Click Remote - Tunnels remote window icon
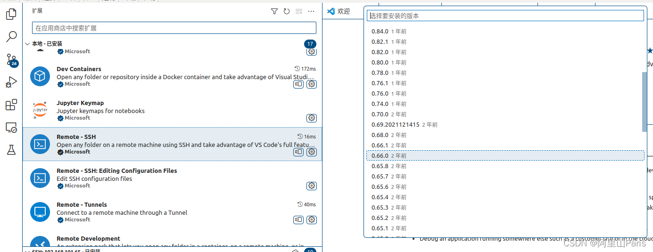 pos(298,220)
